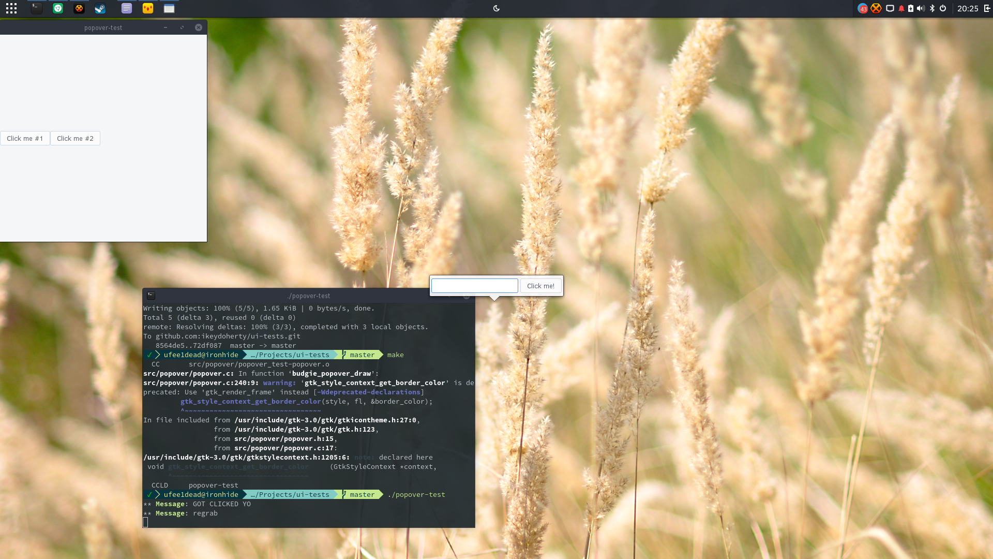
Task: Click the 'make' command in the terminal prompt
Action: [396, 355]
